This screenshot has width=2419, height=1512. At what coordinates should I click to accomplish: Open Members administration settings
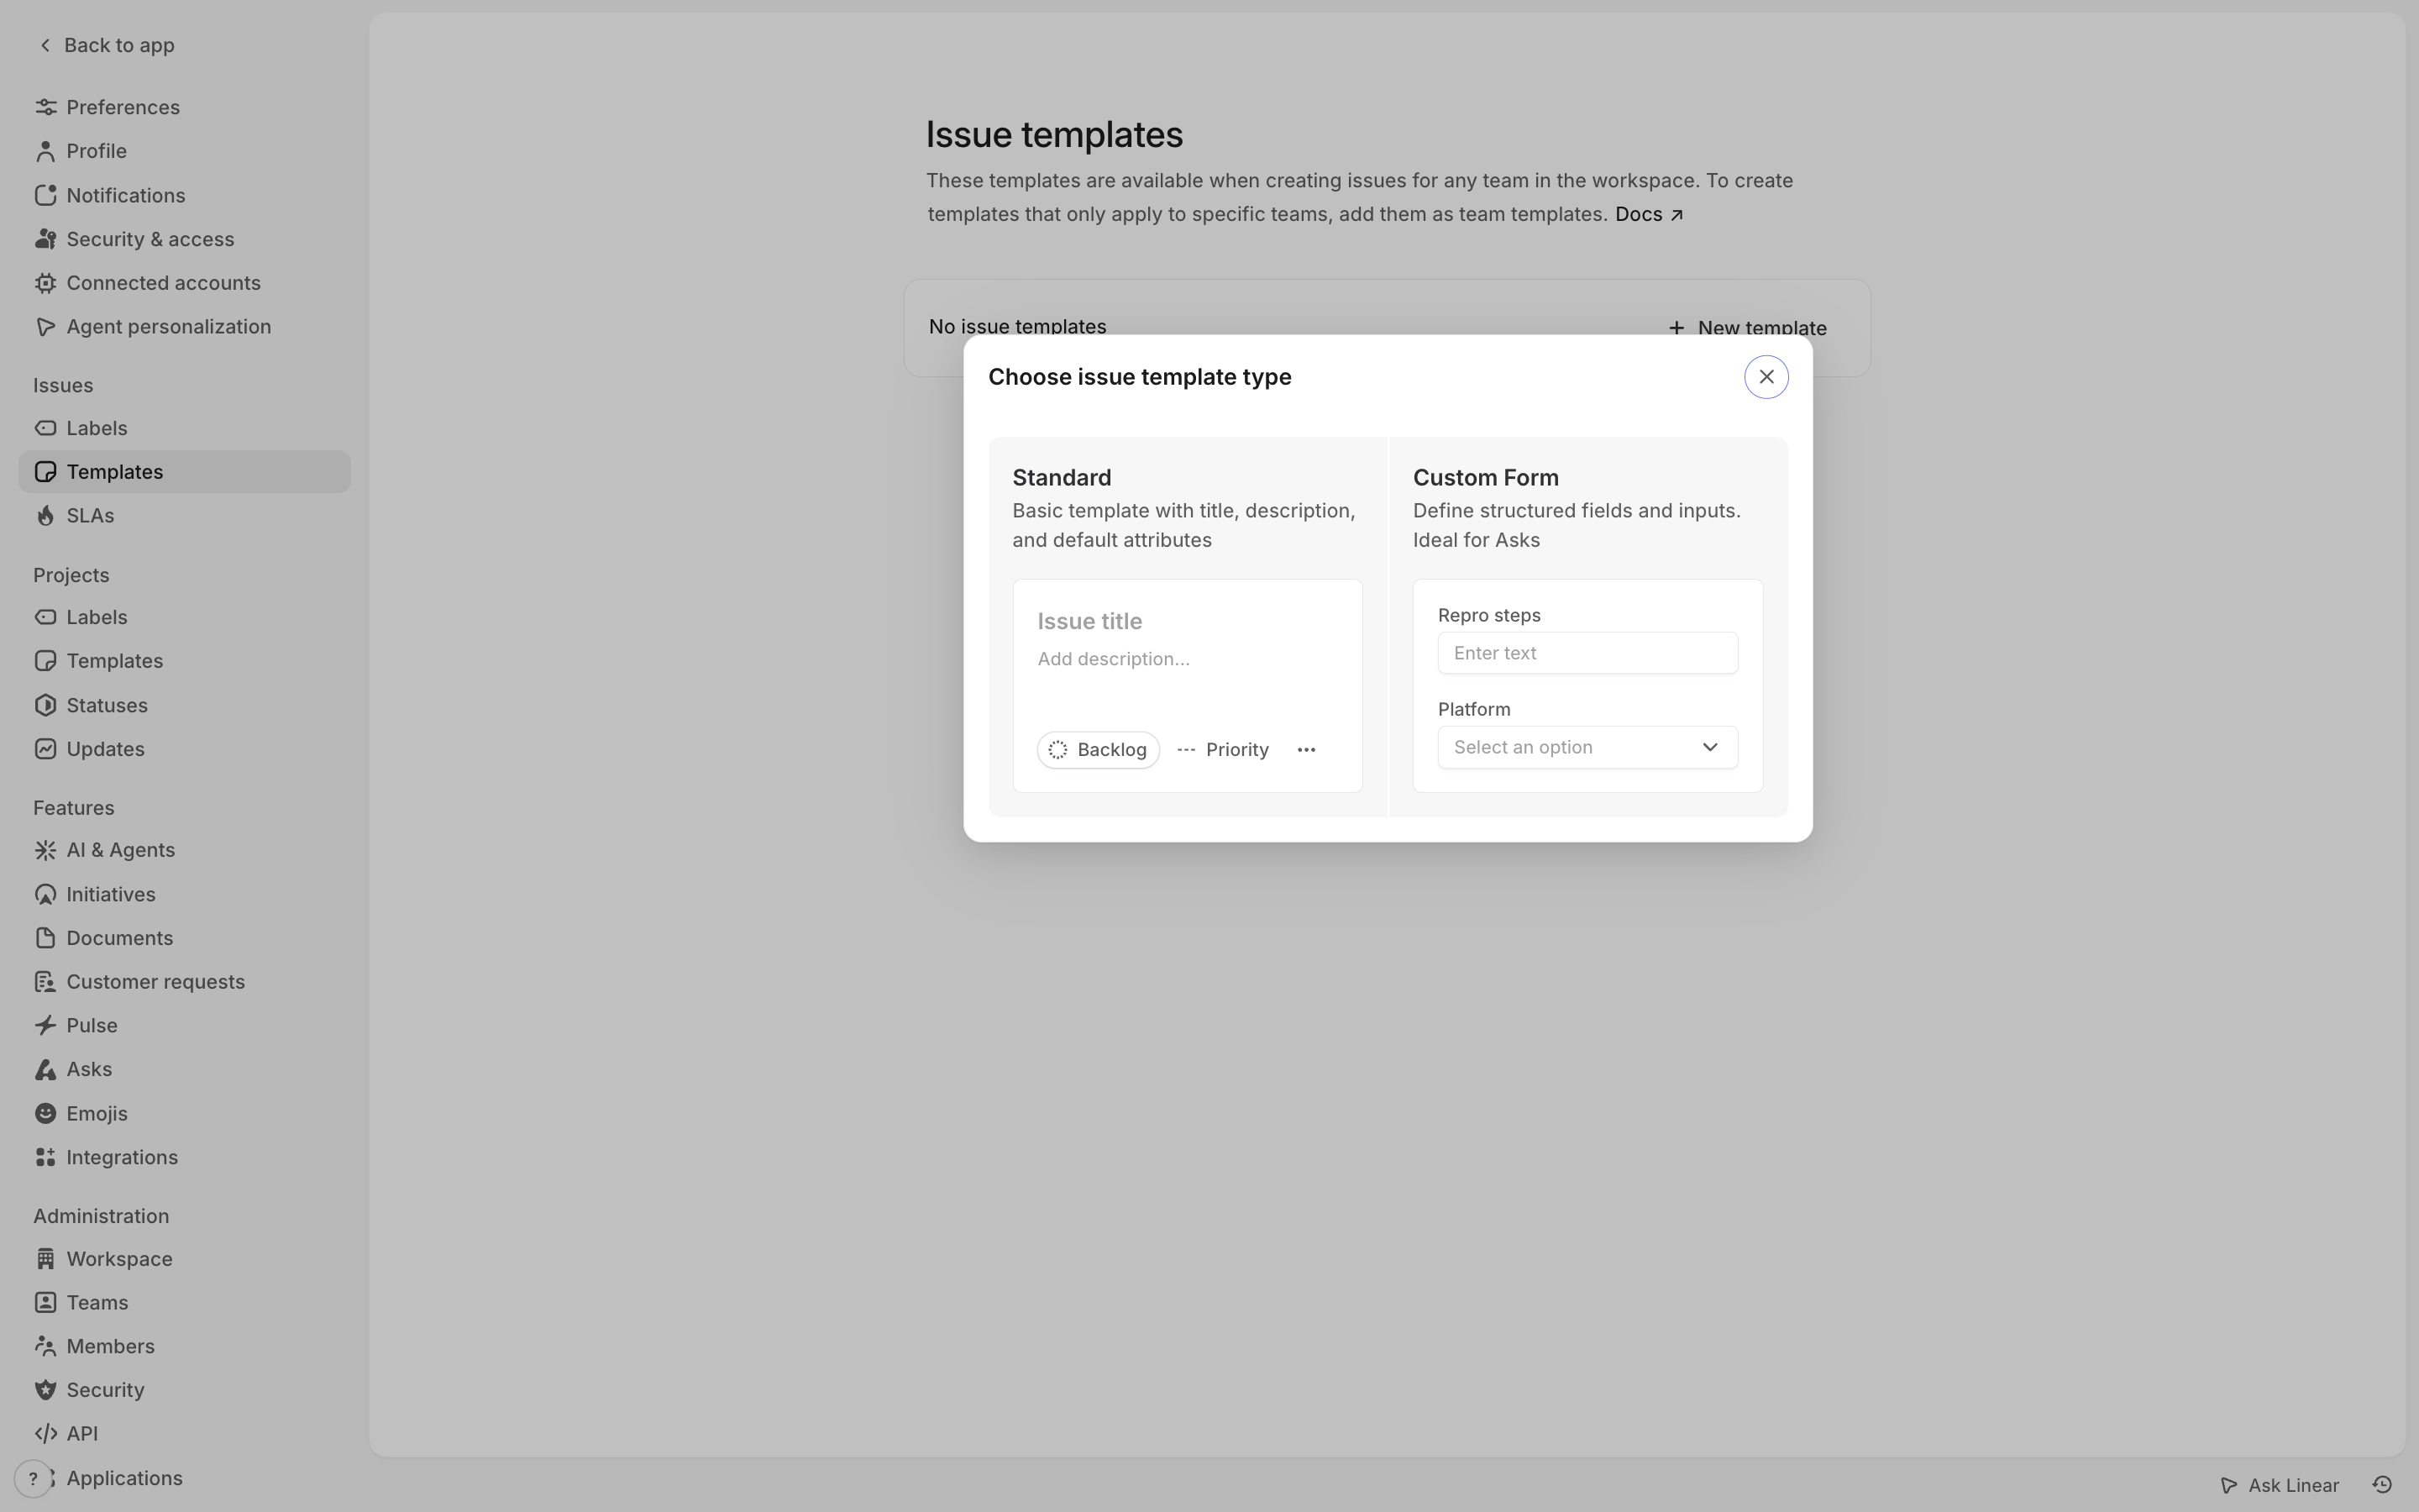[184, 1347]
